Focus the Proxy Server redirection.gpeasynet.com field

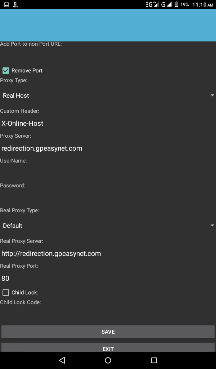[108, 148]
